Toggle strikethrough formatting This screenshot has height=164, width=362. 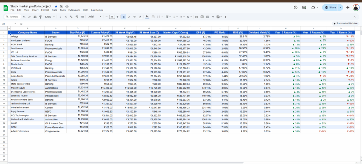pos(135,17)
